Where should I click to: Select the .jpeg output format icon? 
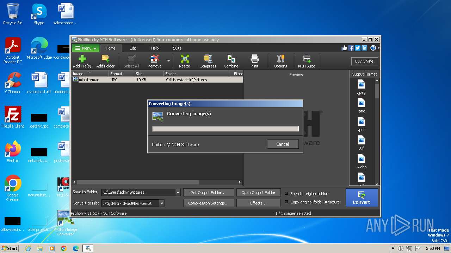[x=361, y=87]
